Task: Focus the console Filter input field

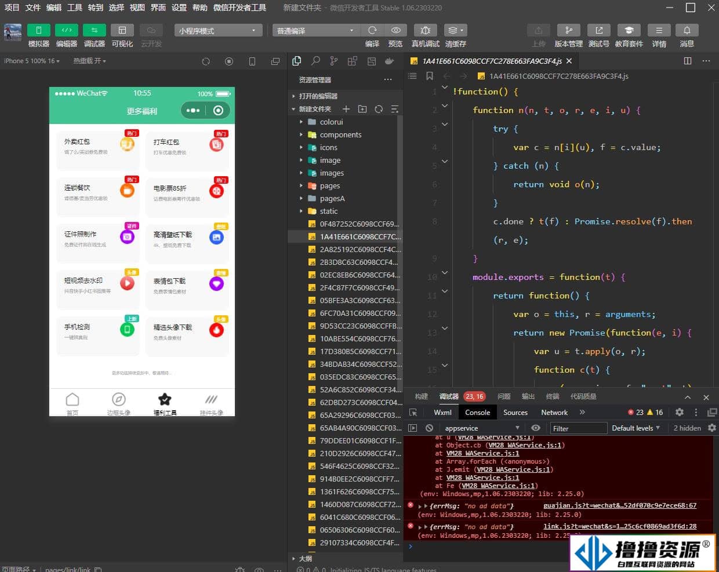Action: point(578,428)
